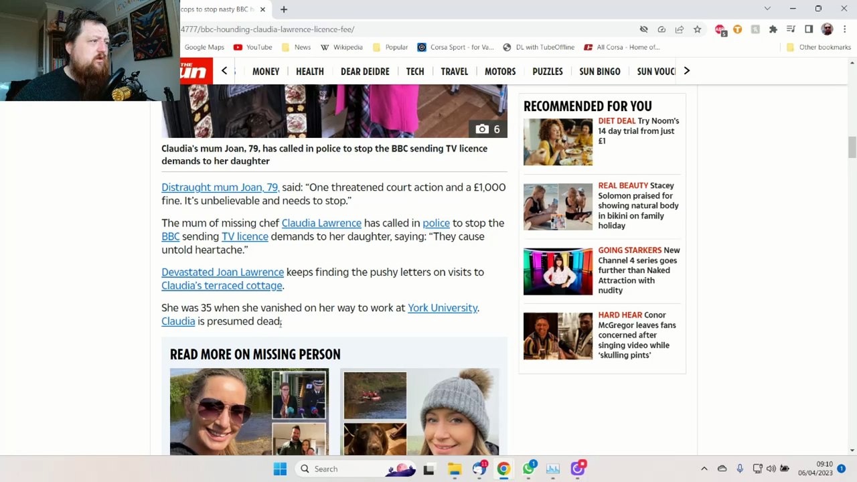The height and width of the screenshot is (482, 857).
Task: Show hidden system tray icons
Action: pyautogui.click(x=704, y=469)
